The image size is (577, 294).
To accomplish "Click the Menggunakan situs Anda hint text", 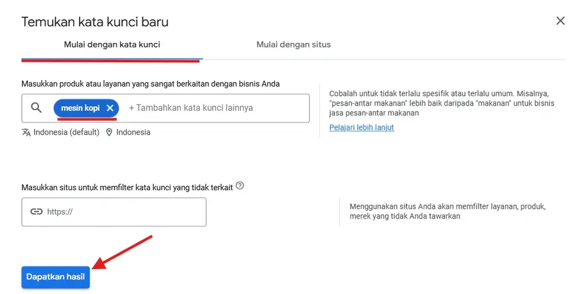I will [x=447, y=211].
